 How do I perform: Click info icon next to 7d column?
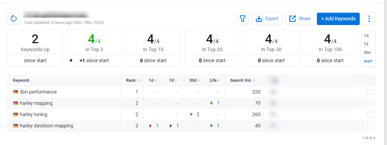176,80
